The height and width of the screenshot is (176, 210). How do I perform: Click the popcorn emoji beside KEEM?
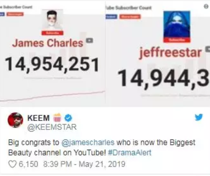click(x=57, y=118)
